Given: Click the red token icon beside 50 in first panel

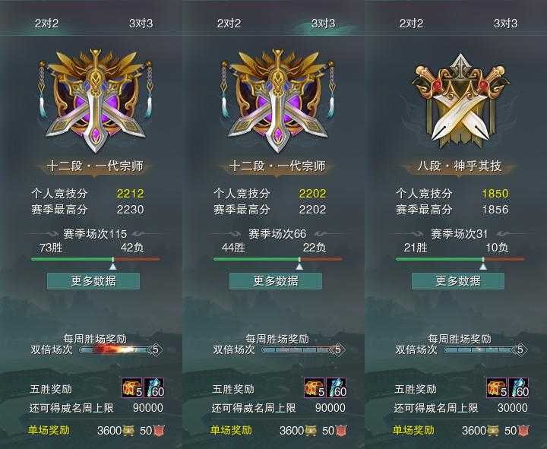Looking at the screenshot, I should pyautogui.click(x=159, y=431).
